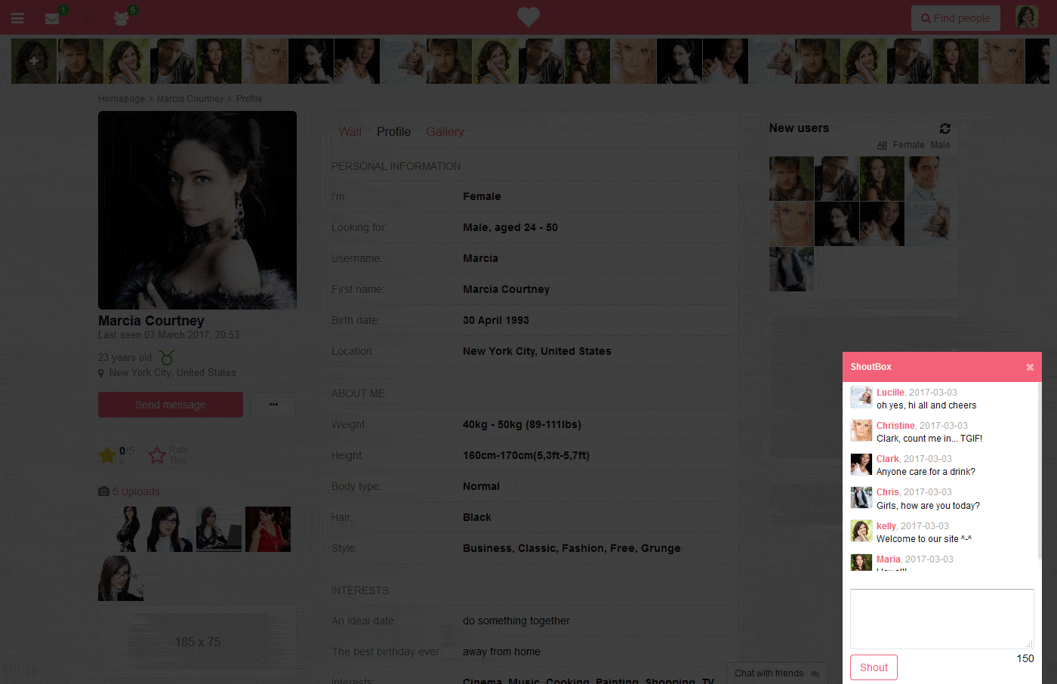This screenshot has width=1057, height=684.
Task: Switch to the Wall tab
Action: point(350,131)
